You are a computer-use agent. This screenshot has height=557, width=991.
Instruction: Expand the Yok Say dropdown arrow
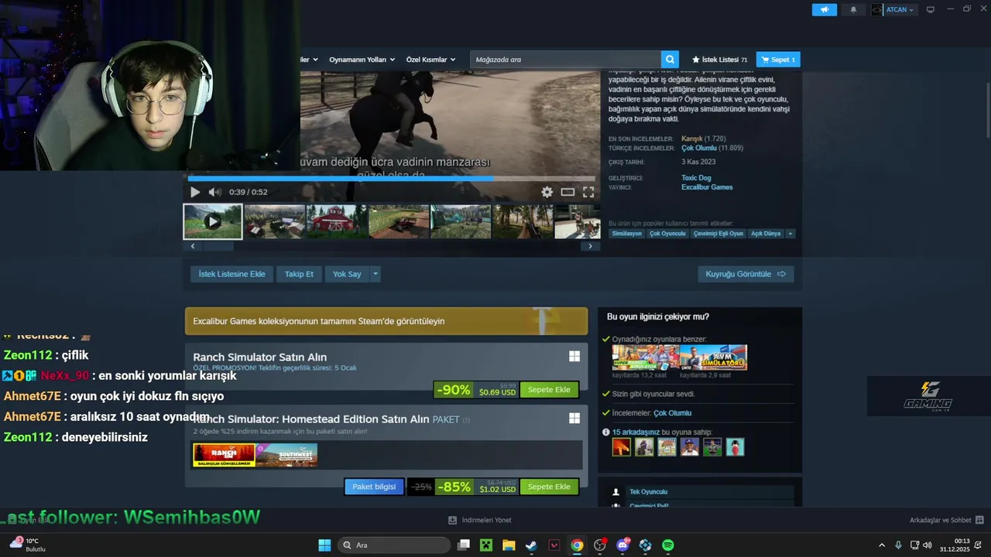click(375, 274)
